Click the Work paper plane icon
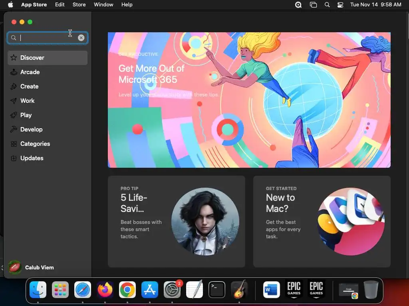Screen dimensions: 409x306 click(14, 101)
